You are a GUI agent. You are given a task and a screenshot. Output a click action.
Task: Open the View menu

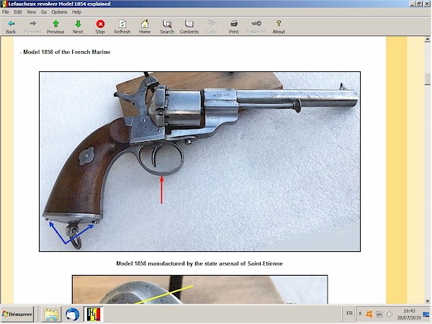[x=31, y=12]
